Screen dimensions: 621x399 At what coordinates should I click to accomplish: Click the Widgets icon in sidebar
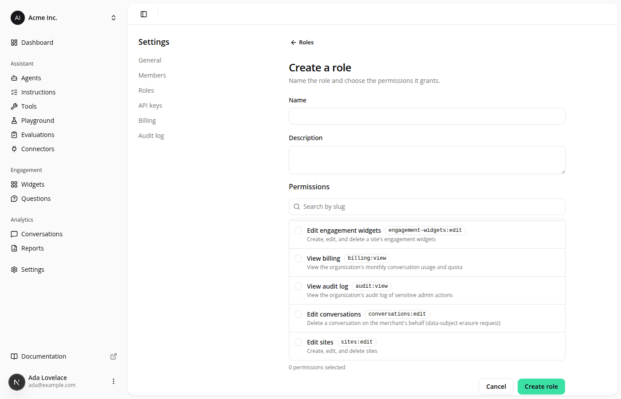coord(14,184)
